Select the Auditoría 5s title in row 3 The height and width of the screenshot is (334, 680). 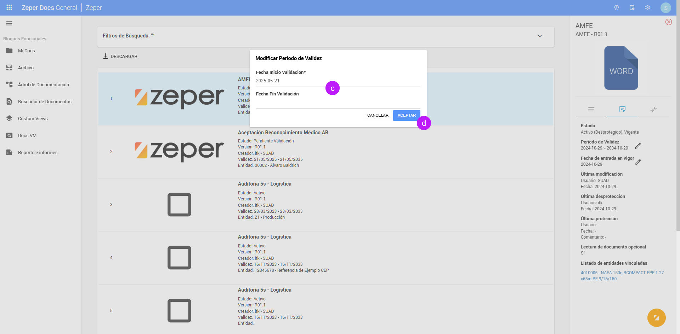(265, 184)
